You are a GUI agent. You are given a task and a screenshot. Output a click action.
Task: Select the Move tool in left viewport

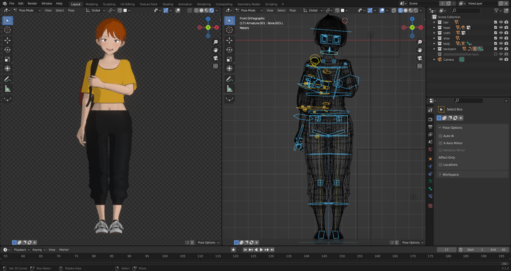[8, 40]
